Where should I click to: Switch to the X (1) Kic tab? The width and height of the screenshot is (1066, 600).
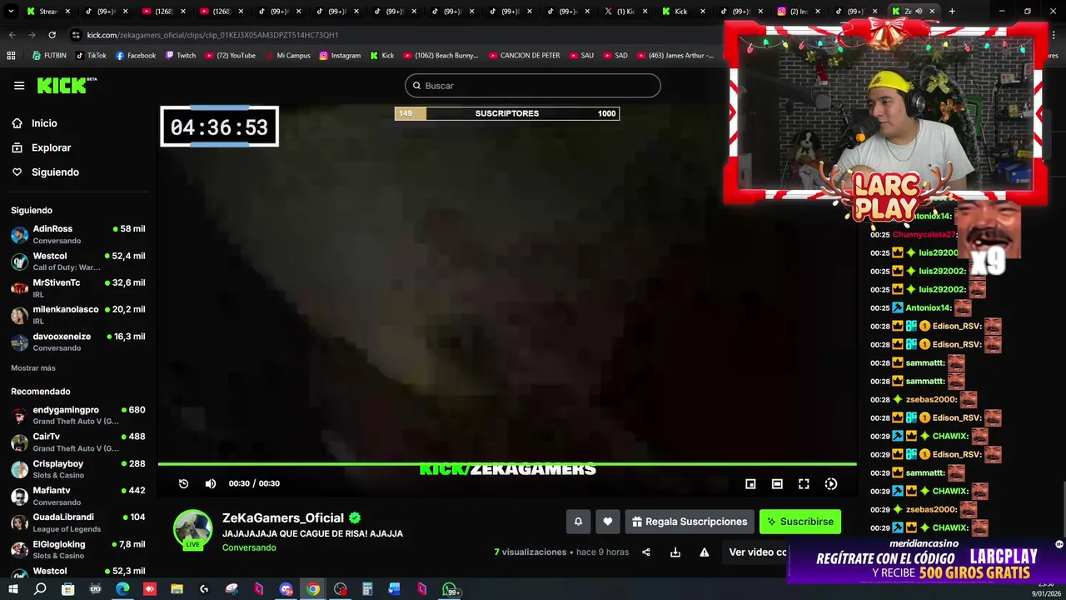626,11
